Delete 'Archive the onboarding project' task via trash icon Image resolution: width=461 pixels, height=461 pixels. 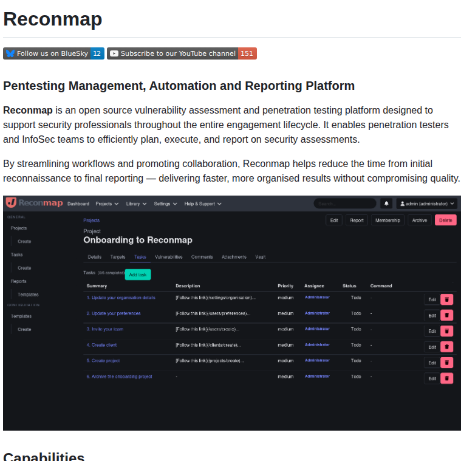pyautogui.click(x=446, y=378)
